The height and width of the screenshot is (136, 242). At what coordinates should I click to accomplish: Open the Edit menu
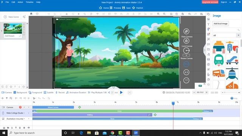tap(13, 2)
